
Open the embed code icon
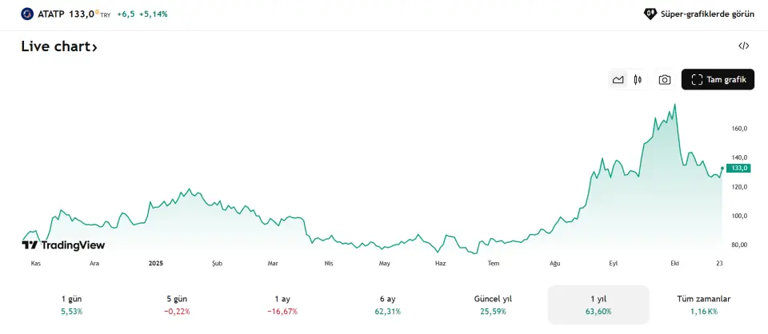click(x=743, y=46)
